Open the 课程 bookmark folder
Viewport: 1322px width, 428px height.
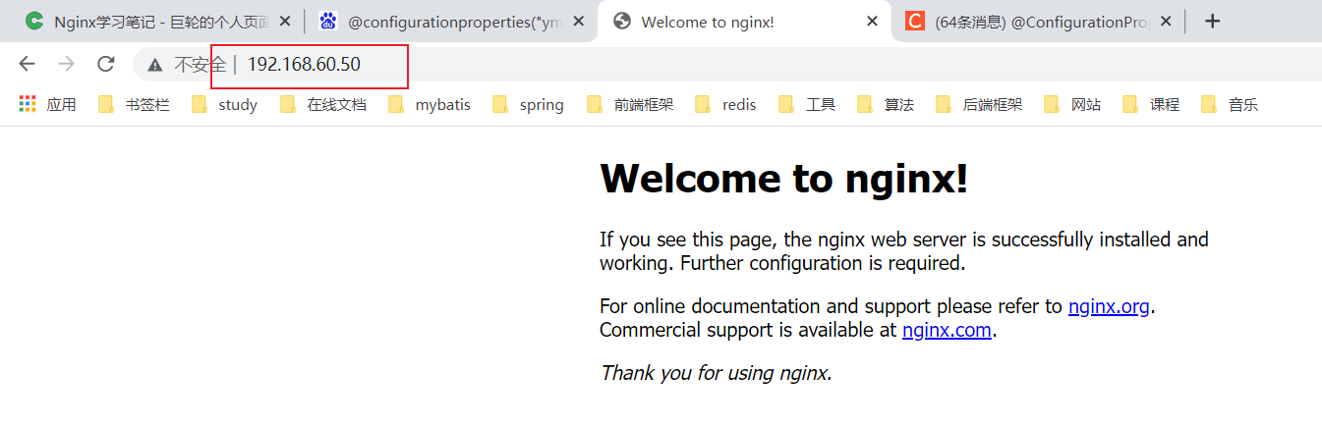click(1151, 104)
